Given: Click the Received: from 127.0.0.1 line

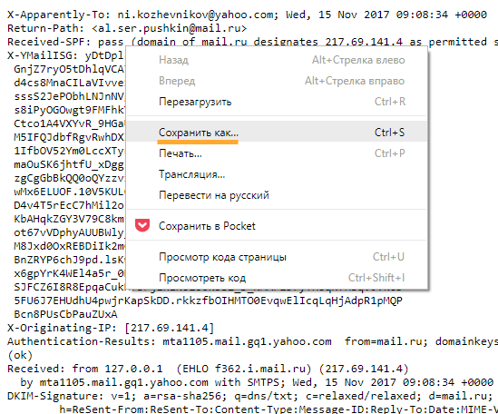Looking at the screenshot, I should point(208,369).
